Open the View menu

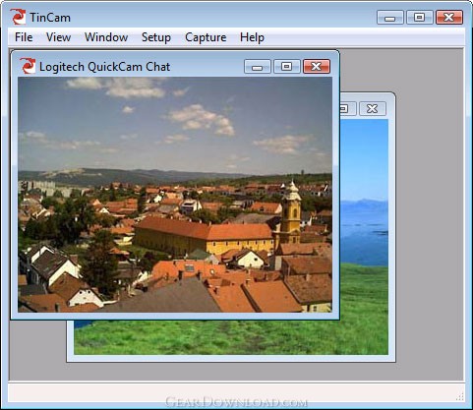click(58, 37)
